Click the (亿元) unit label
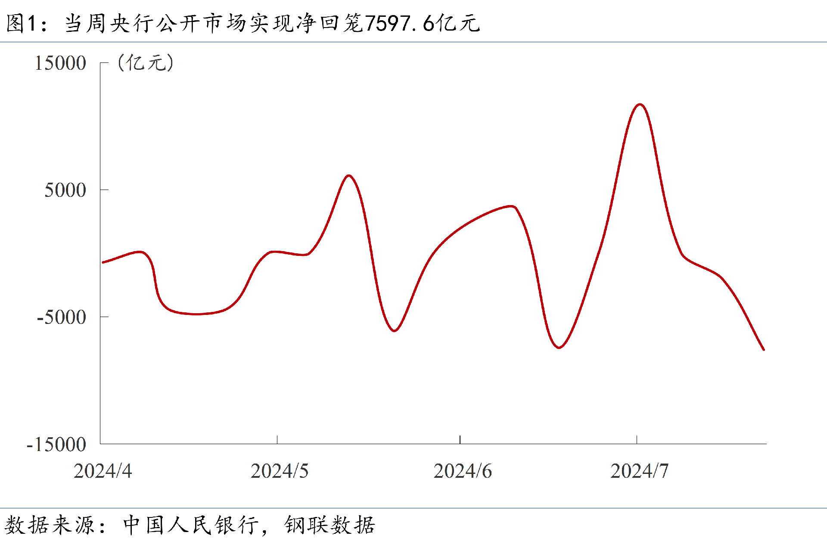 click(x=146, y=63)
